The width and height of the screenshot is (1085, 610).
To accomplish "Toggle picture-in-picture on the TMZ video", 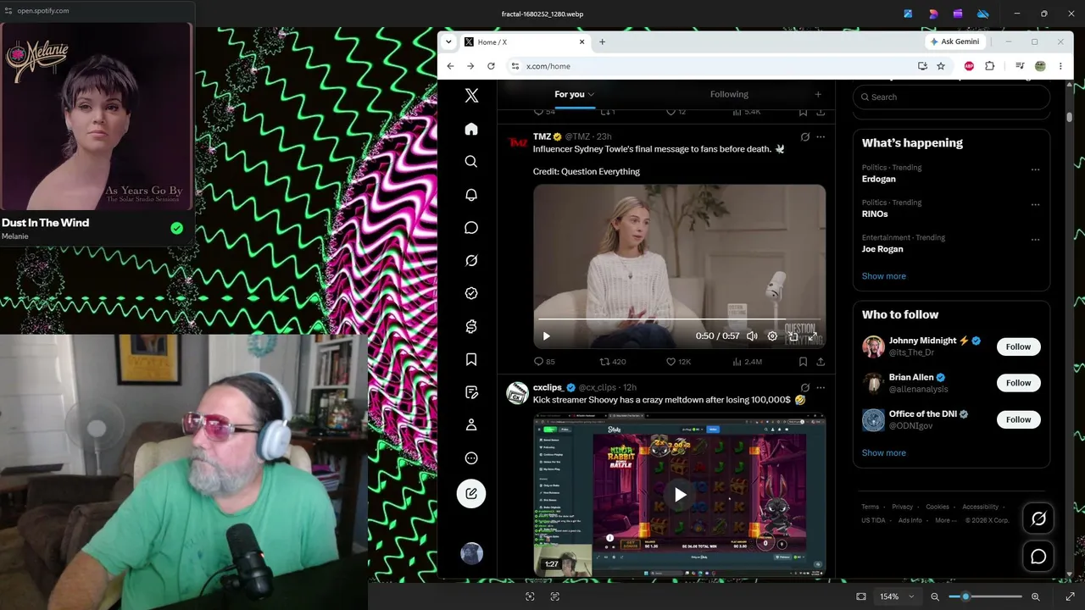I will 793,335.
